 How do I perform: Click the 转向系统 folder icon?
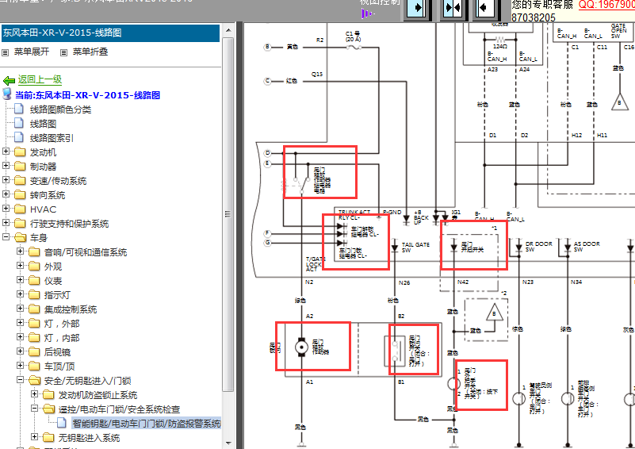pyautogui.click(x=20, y=194)
